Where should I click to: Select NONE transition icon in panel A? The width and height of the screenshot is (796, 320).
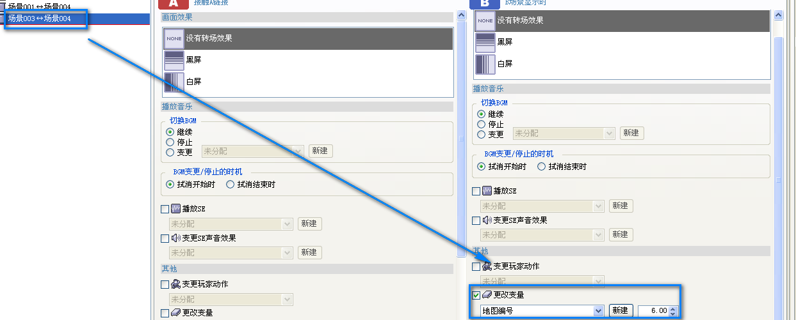coord(174,39)
